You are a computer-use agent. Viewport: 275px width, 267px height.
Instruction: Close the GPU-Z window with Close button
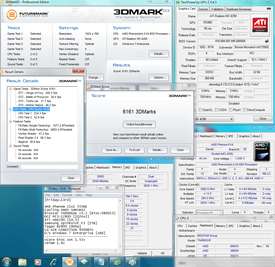point(263,119)
